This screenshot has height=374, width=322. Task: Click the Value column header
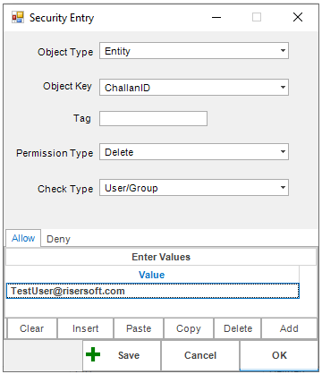click(152, 275)
